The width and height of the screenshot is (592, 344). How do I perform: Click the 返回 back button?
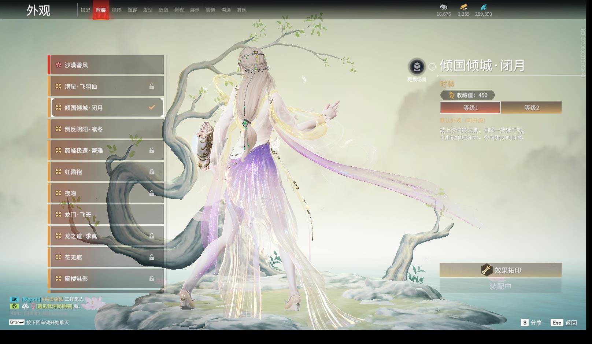coord(564,322)
